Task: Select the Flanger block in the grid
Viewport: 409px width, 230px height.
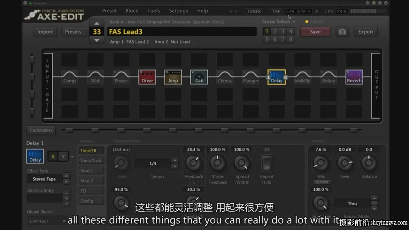Action: click(251, 77)
